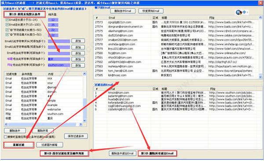Viewport: 264px width, 161px height.
Task: Click the conditions list scroll-right arrow
Action: click(x=81, y=124)
